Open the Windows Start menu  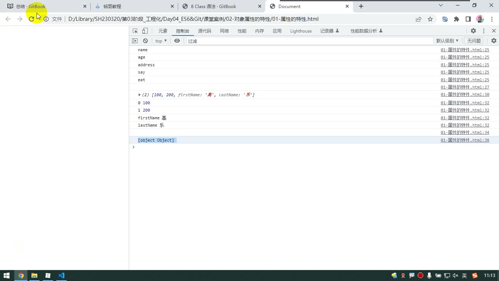pyautogui.click(x=7, y=276)
